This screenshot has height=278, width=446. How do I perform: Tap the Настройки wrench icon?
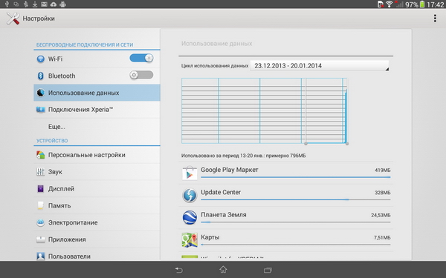tap(13, 19)
